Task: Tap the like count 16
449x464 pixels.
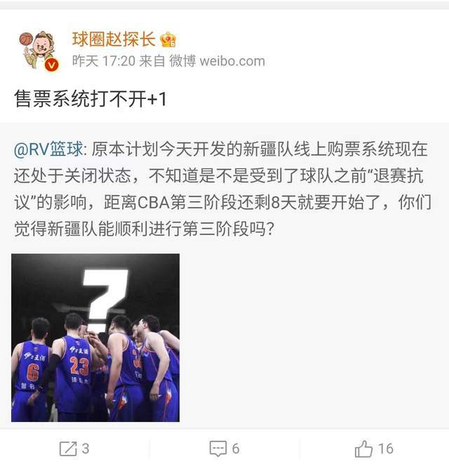Action: point(386,449)
